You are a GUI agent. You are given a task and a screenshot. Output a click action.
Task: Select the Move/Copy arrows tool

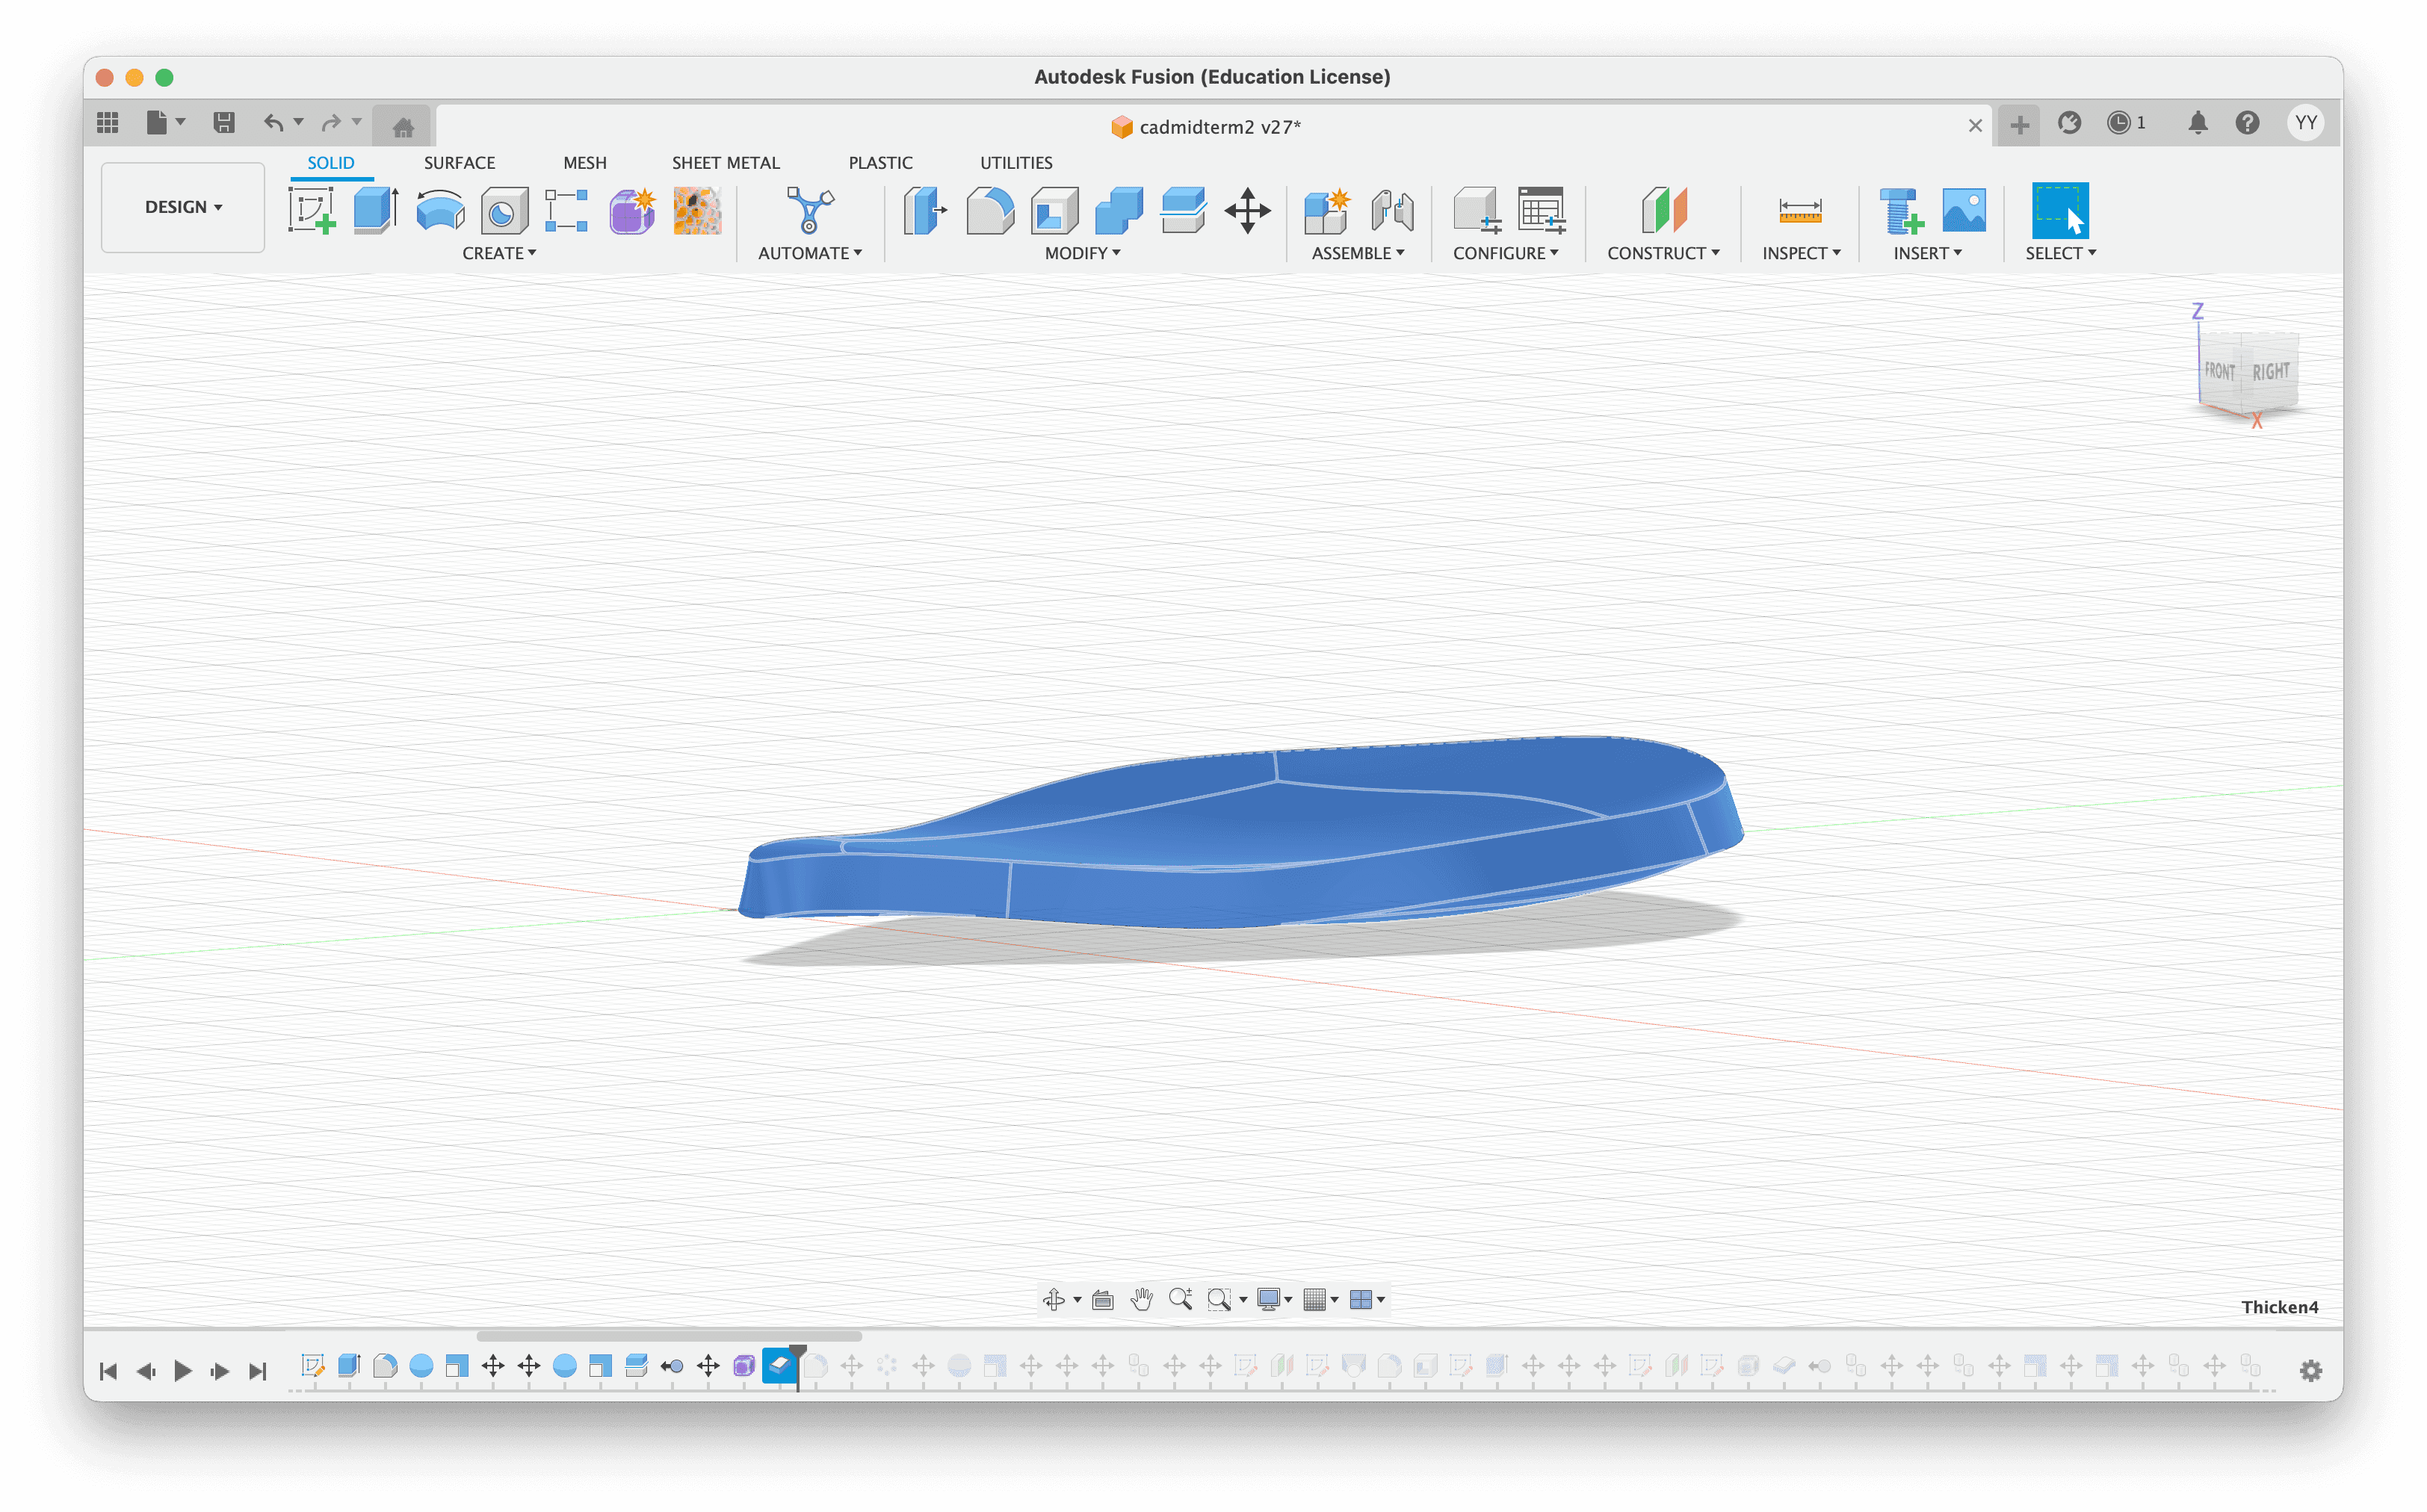(x=1247, y=210)
